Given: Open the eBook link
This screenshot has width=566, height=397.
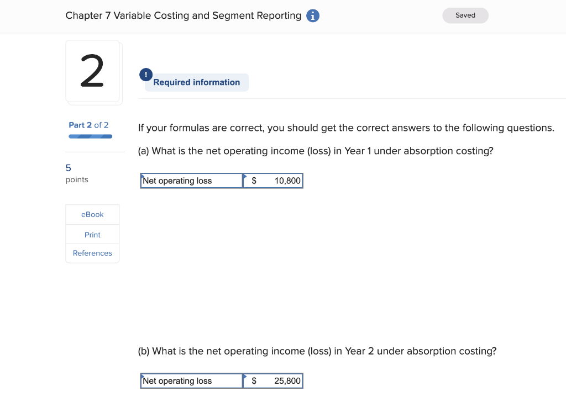Looking at the screenshot, I should (x=92, y=214).
